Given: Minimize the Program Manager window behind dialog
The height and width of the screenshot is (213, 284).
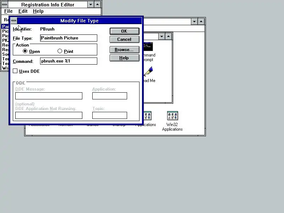Looking at the screenshot, I should (194, 22).
